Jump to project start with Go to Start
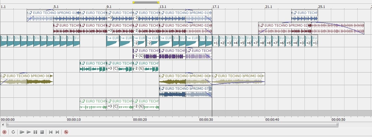 click(x=51, y=132)
